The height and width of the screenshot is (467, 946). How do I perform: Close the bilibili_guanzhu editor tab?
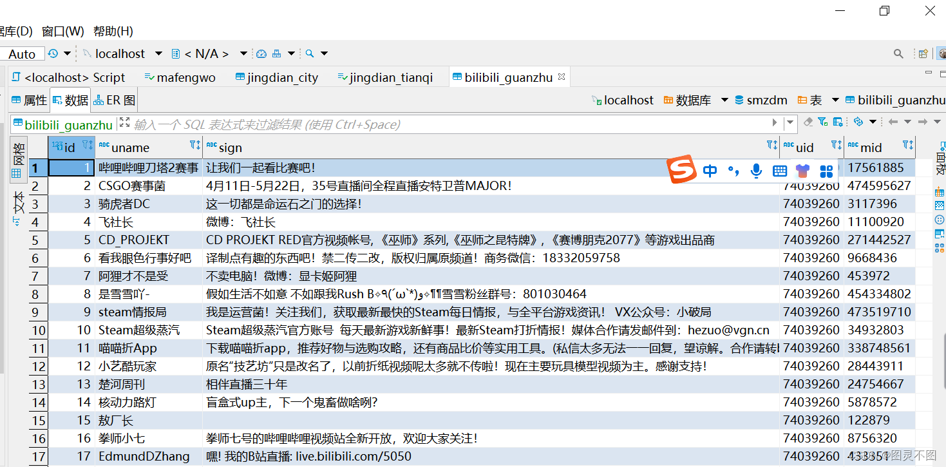pos(562,77)
